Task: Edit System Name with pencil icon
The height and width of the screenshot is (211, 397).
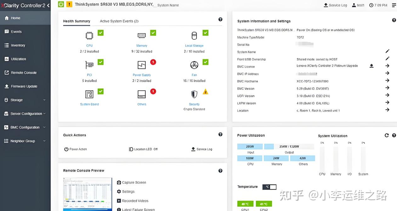Action: tap(387, 51)
